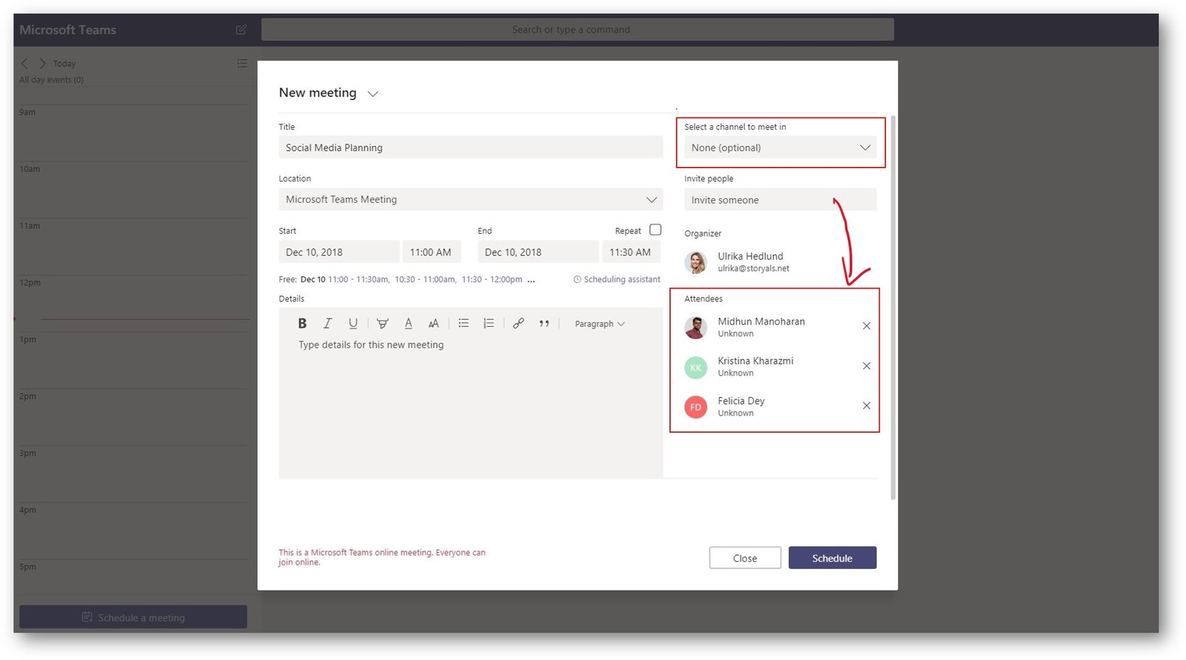Insert a quote block
The image size is (1186, 660).
(x=544, y=323)
